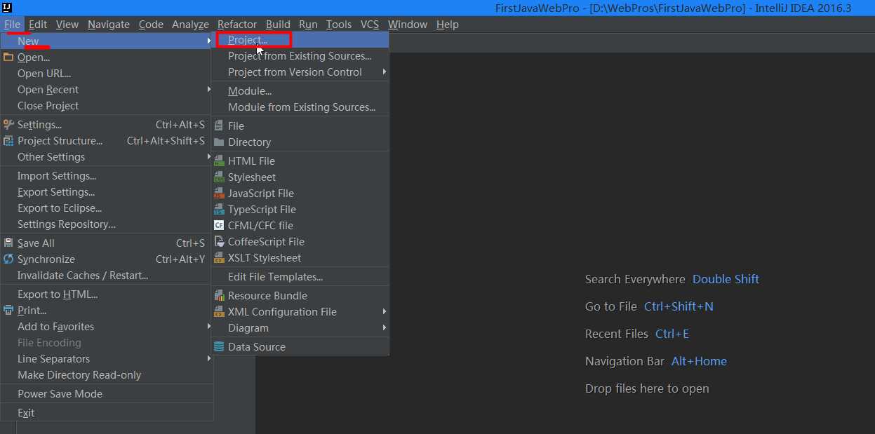Screen dimensions: 875x434
Task: Click the Double Shift shortcut hint
Action: pos(726,279)
